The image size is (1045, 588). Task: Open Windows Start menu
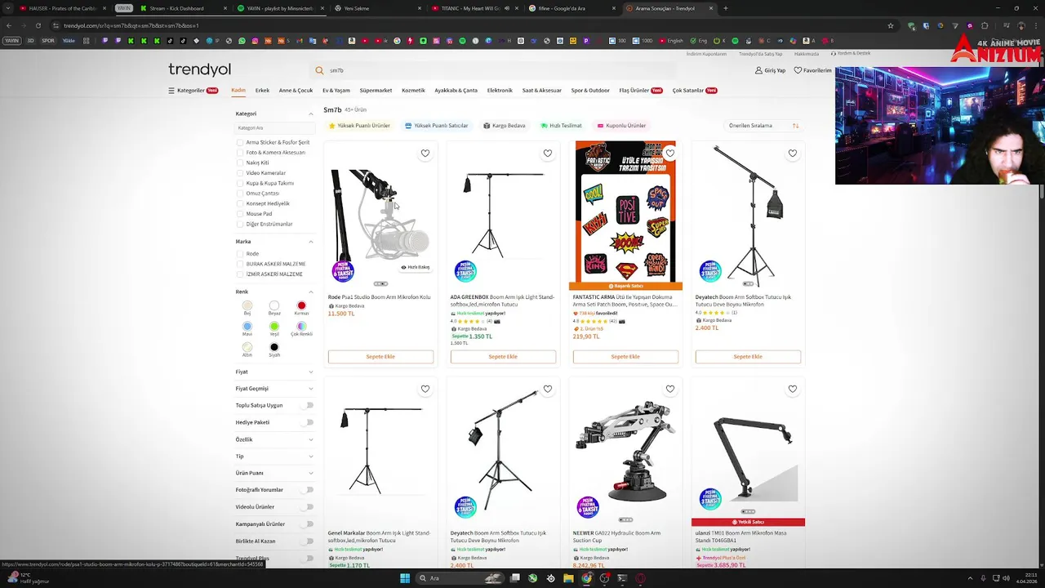click(x=404, y=578)
